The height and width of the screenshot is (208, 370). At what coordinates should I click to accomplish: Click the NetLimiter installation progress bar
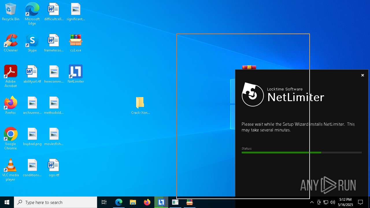coord(301,153)
